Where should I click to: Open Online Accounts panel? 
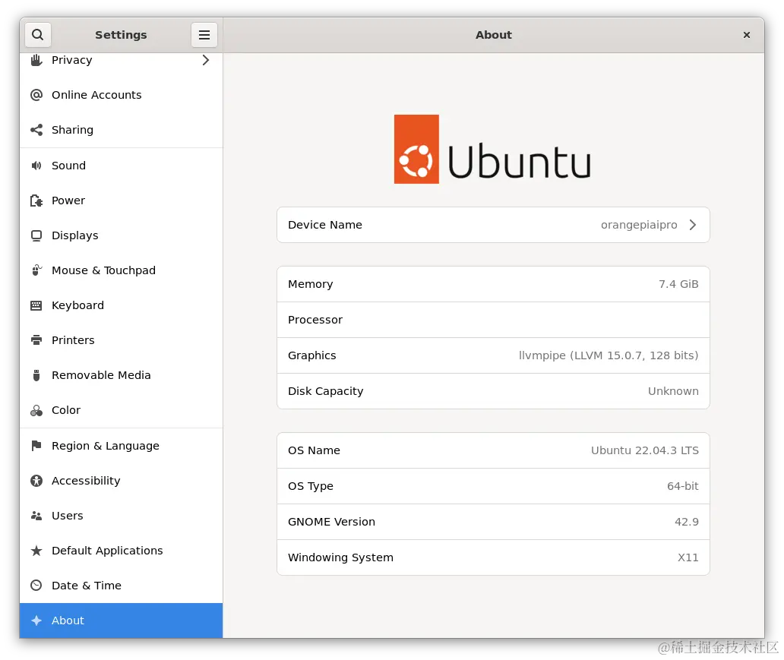121,95
